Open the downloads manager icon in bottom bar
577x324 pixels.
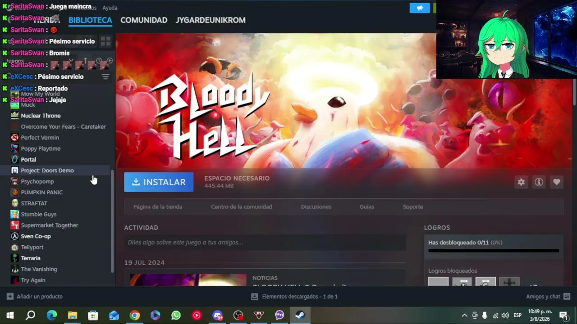click(x=255, y=297)
